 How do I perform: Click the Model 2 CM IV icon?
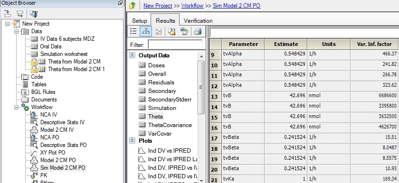click(x=34, y=130)
